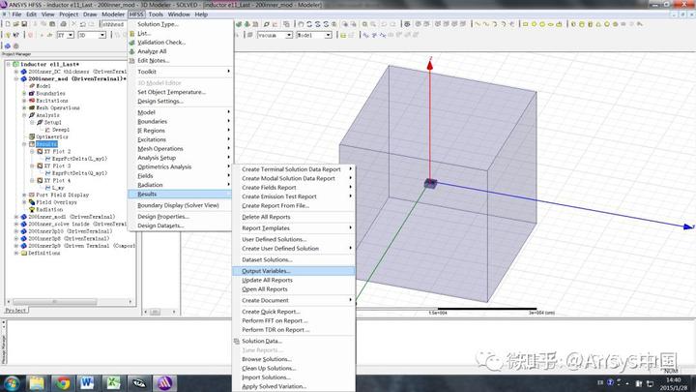Viewport: 696px width, 392px height.
Task: Open the vacuum material dropdown
Action: (289, 35)
